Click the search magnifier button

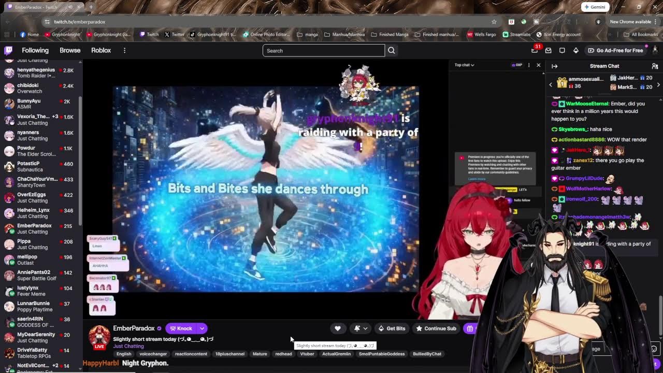(x=392, y=50)
